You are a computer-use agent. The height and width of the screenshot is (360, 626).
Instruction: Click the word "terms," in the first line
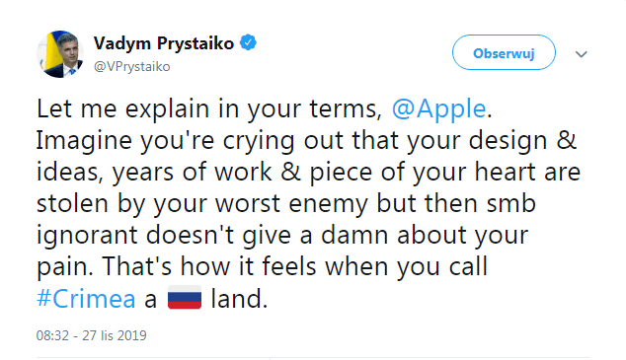(x=346, y=109)
